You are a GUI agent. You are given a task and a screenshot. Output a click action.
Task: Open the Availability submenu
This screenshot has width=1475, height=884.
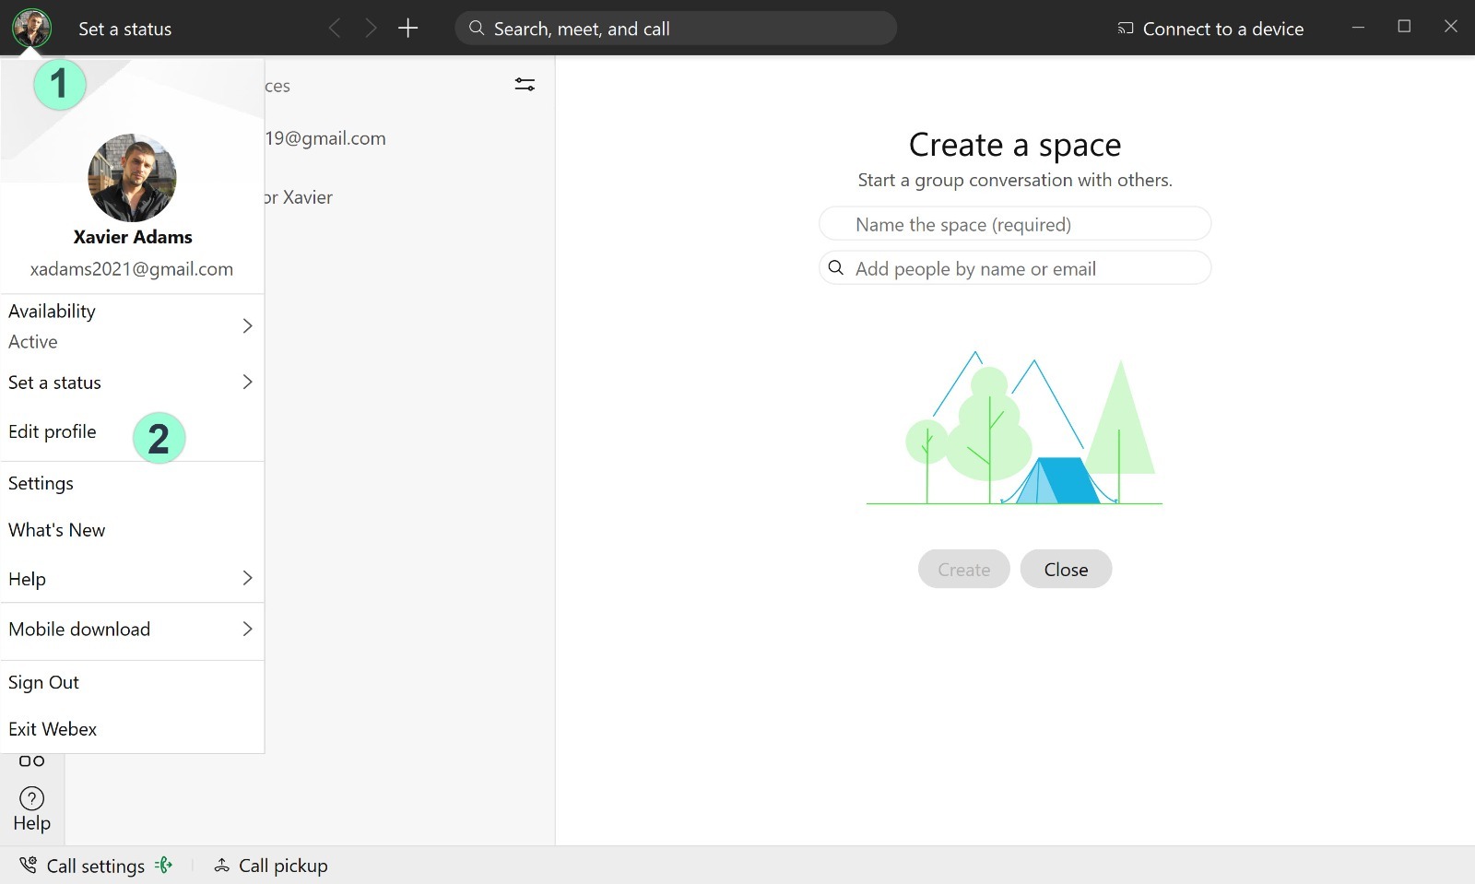pos(133,325)
